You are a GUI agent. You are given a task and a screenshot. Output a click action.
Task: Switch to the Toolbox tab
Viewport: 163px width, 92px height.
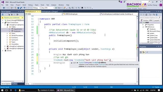coord(15,84)
